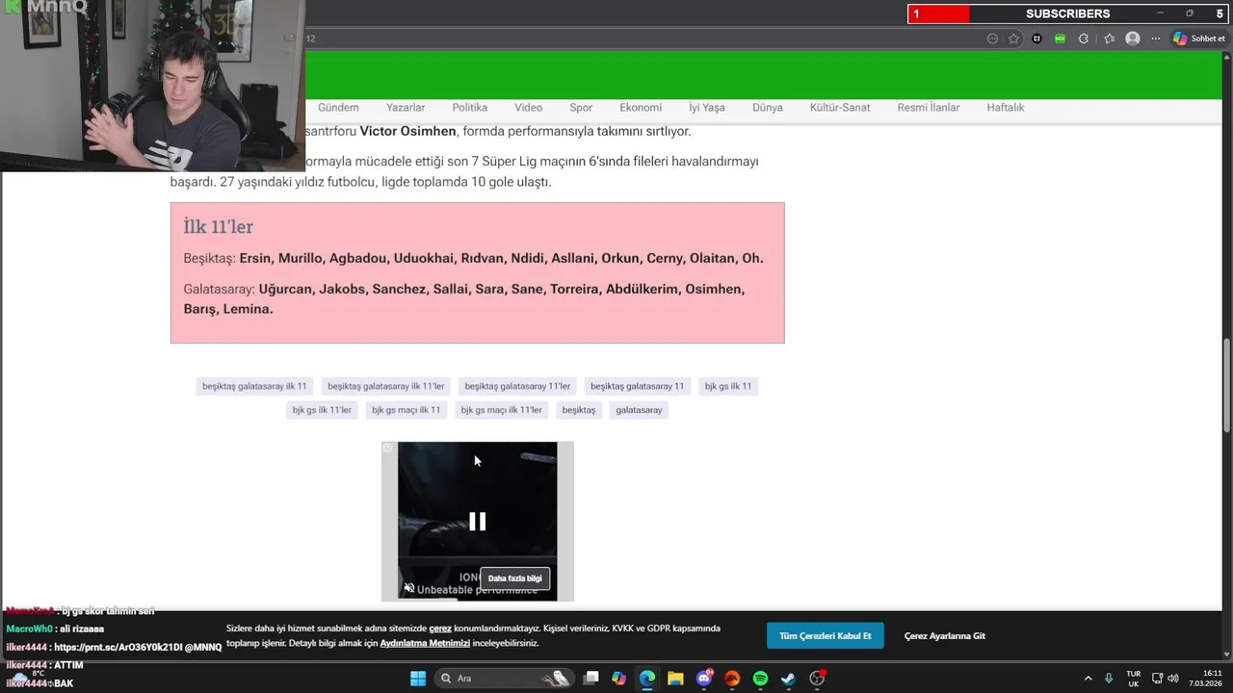Unmute the ad video speaker icon
Viewport: 1233px width, 693px height.
[x=408, y=588]
